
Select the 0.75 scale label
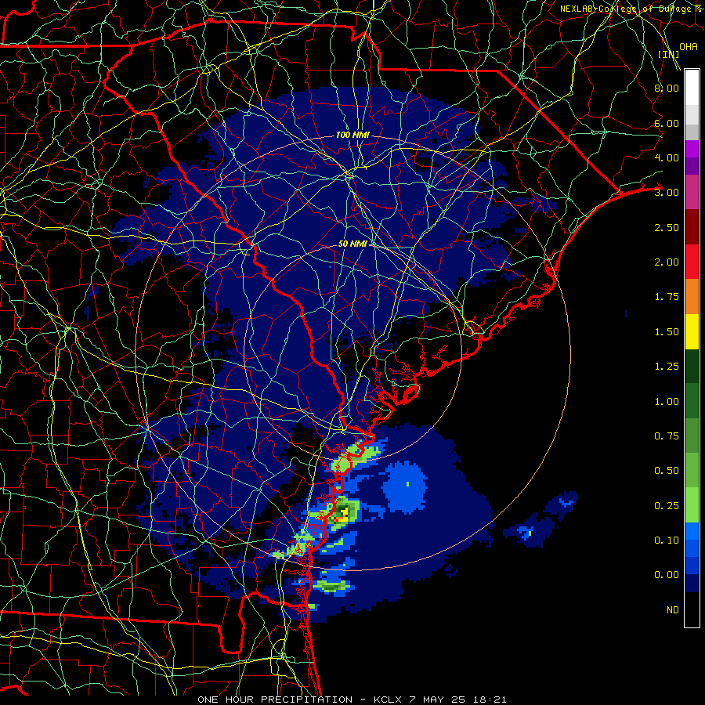tap(667, 436)
